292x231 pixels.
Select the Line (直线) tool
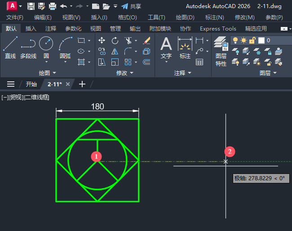point(10,48)
